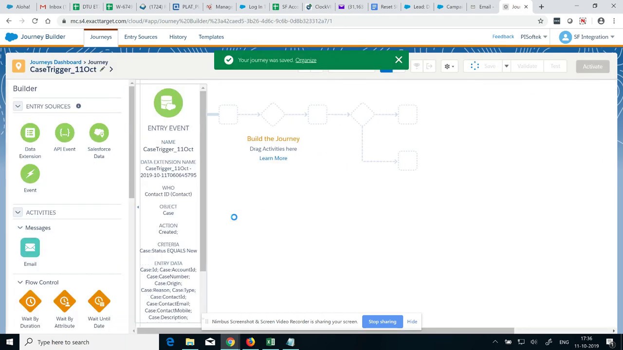The width and height of the screenshot is (623, 350).
Task: Click the Nimbus Screenshot extension icon
Action: [583, 21]
